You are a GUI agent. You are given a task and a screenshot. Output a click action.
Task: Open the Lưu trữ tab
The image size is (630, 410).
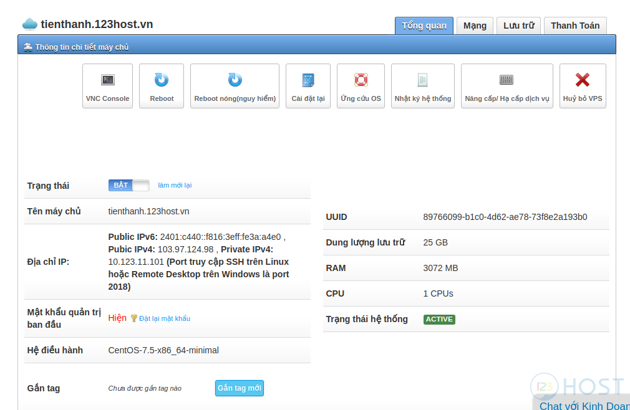tap(519, 26)
